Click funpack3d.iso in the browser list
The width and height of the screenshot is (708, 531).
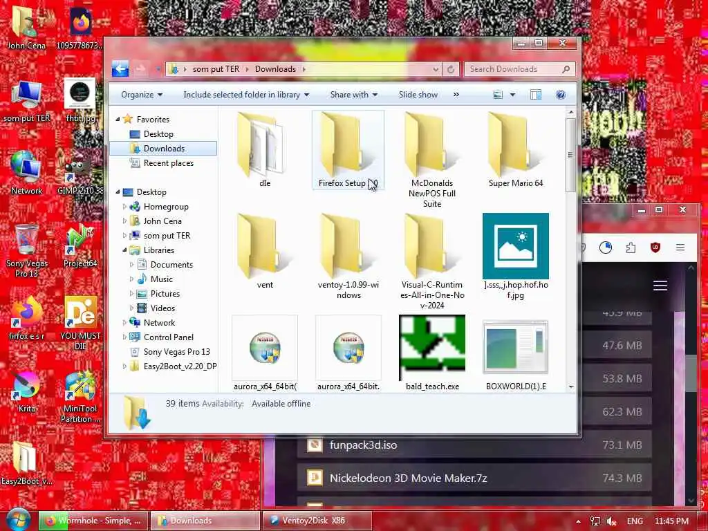(474, 445)
